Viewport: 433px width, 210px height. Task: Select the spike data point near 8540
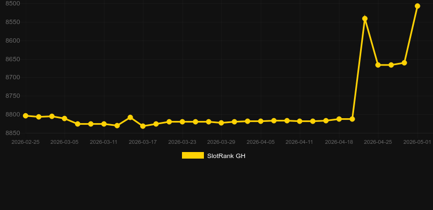click(x=365, y=19)
